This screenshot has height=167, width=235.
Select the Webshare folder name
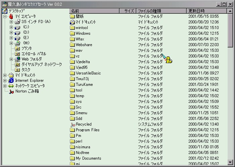tap(84, 45)
